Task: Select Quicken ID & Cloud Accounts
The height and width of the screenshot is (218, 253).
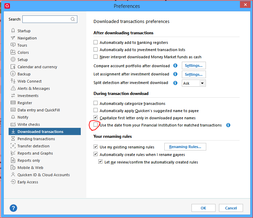Action: point(44,175)
